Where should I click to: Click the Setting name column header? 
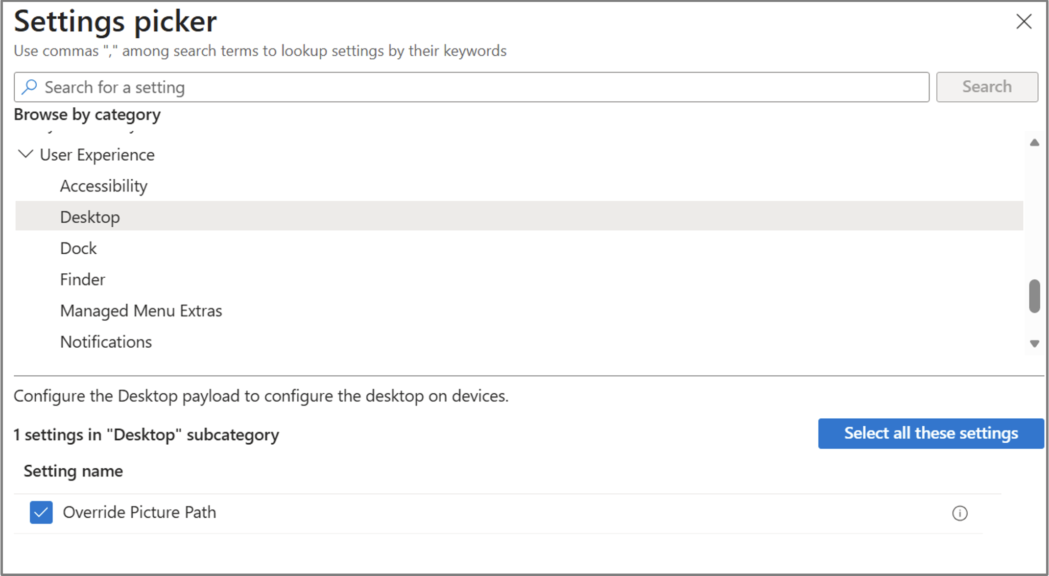point(73,471)
